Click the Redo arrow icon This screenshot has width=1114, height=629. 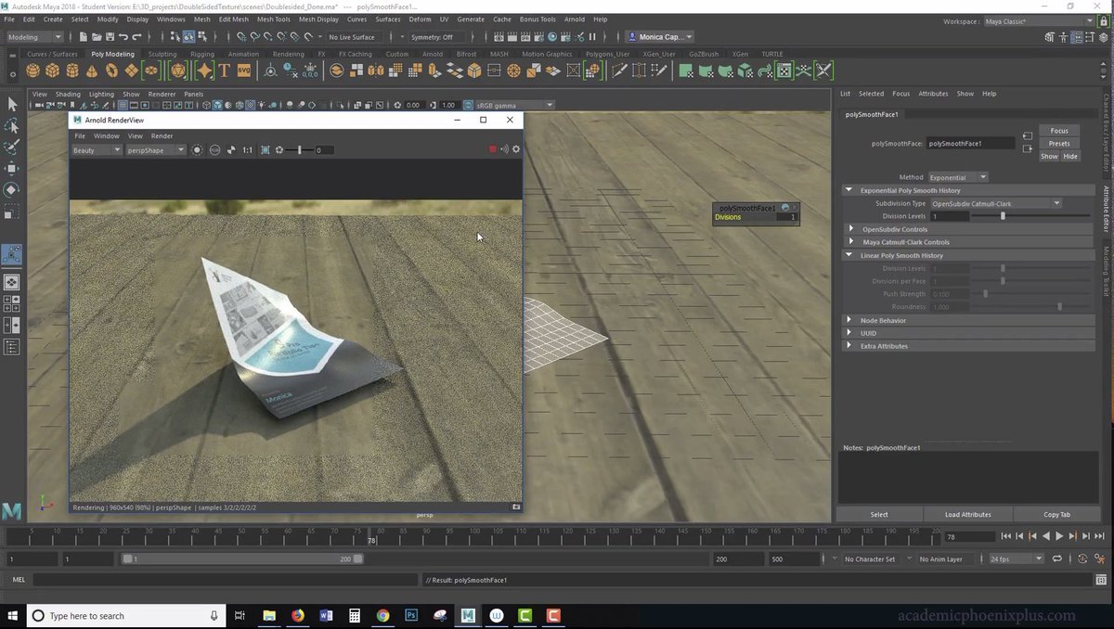pyautogui.click(x=136, y=37)
